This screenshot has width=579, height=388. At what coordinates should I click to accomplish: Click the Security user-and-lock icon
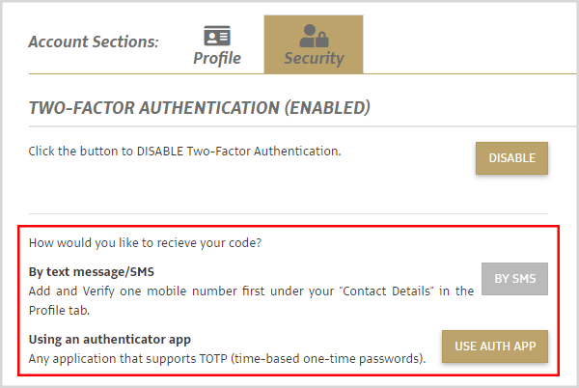pyautogui.click(x=314, y=36)
